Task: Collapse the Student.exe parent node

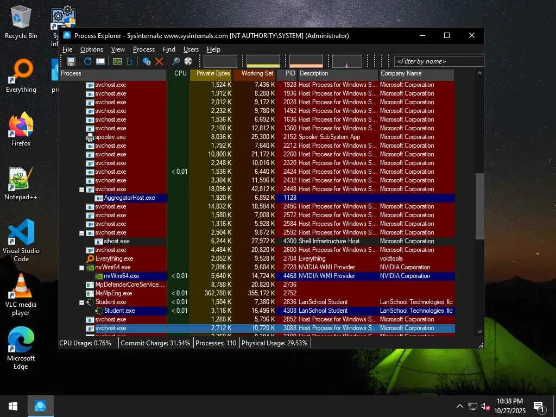Action: 81,302
